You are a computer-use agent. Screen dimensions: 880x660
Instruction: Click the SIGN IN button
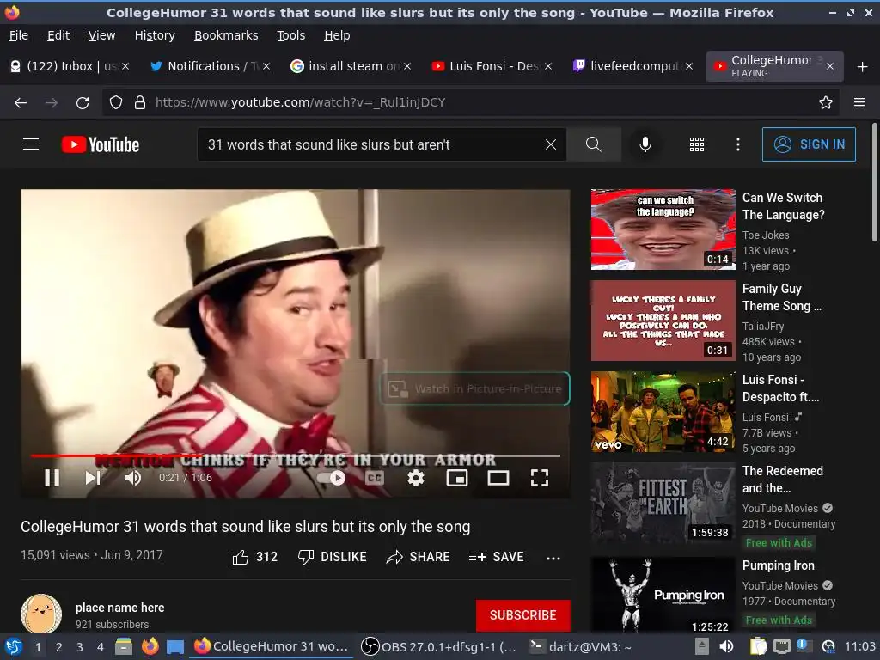tap(809, 144)
